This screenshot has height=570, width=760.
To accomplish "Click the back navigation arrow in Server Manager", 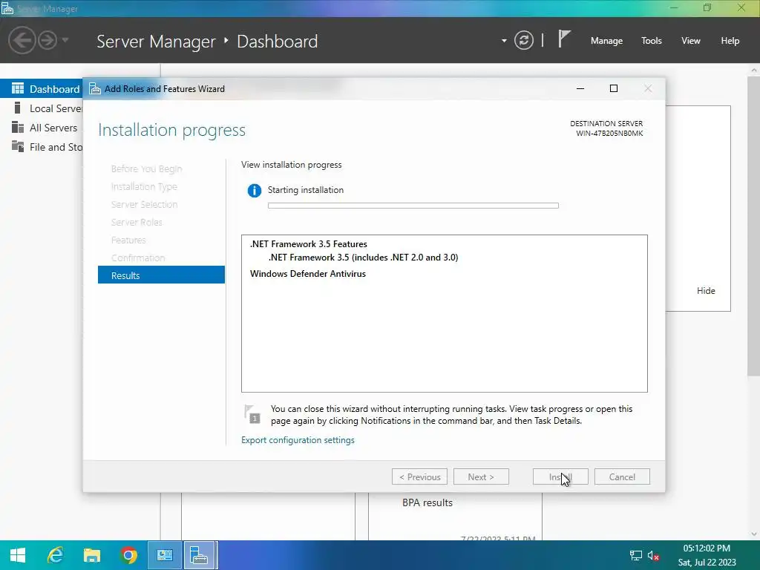I will point(22,40).
